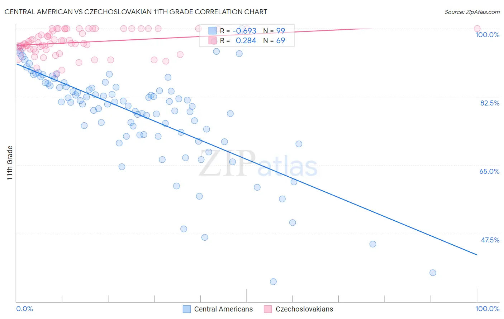Image resolution: width=504 pixels, height=319 pixels.
Task: Click the 0.0% x-axis label
Action: pos(25,309)
